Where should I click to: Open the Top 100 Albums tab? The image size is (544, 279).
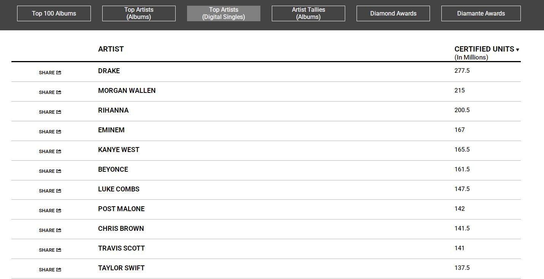(x=54, y=13)
